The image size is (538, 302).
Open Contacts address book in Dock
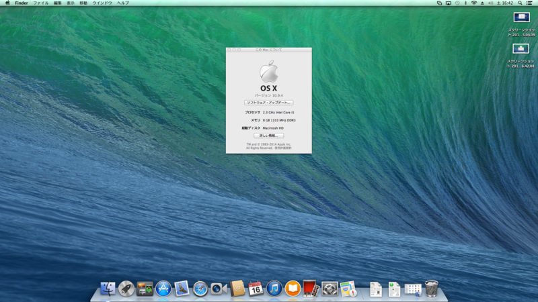(237, 289)
